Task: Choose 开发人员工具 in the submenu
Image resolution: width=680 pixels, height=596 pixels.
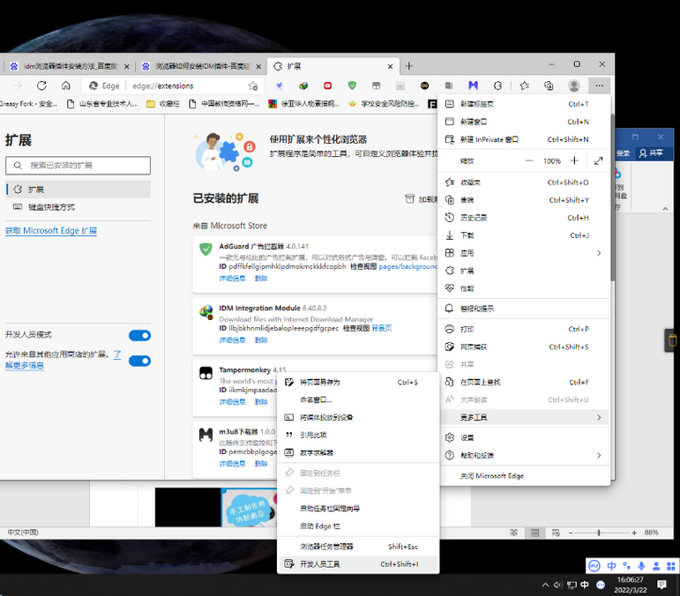Action: coord(320,564)
